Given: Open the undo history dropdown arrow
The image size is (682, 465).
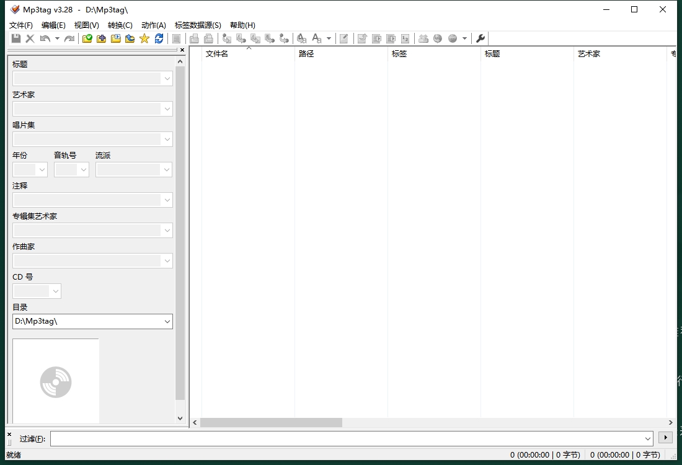Looking at the screenshot, I should 57,38.
